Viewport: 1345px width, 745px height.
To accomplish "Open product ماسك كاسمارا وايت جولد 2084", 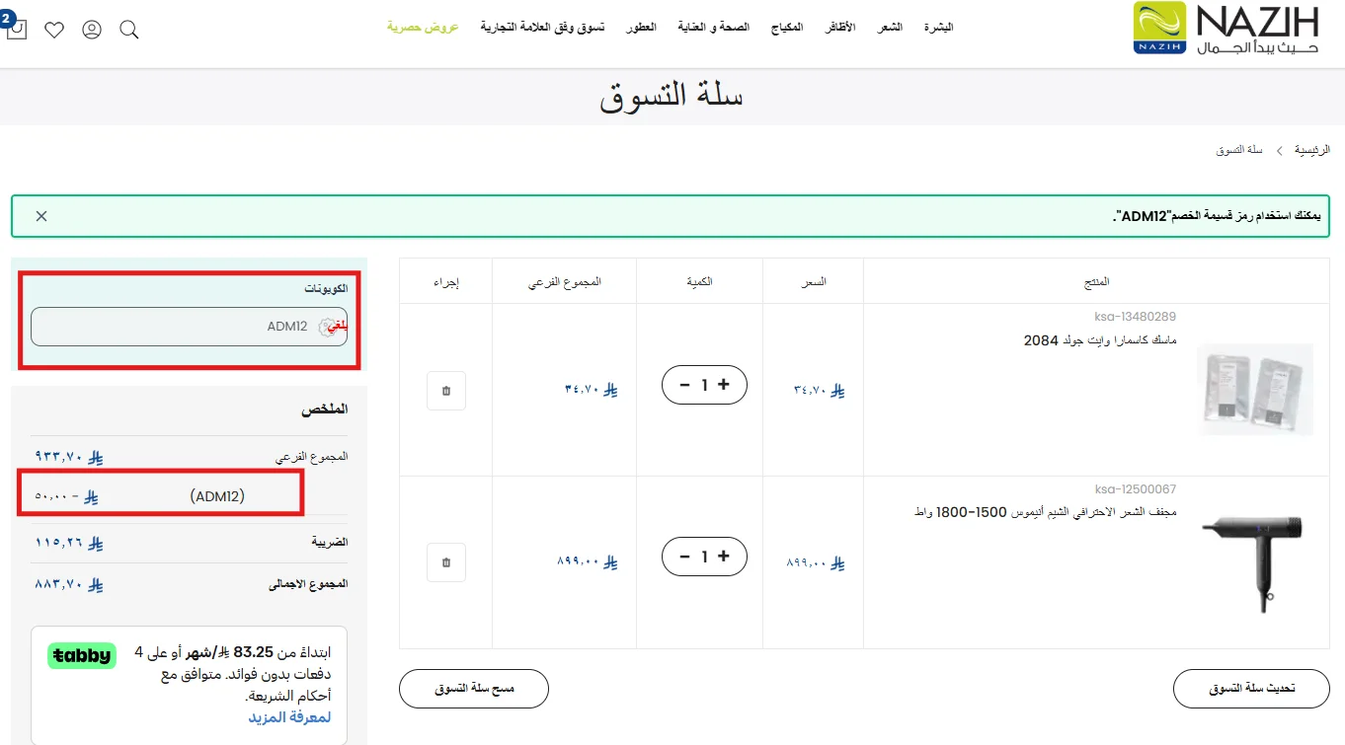I will 1099,340.
